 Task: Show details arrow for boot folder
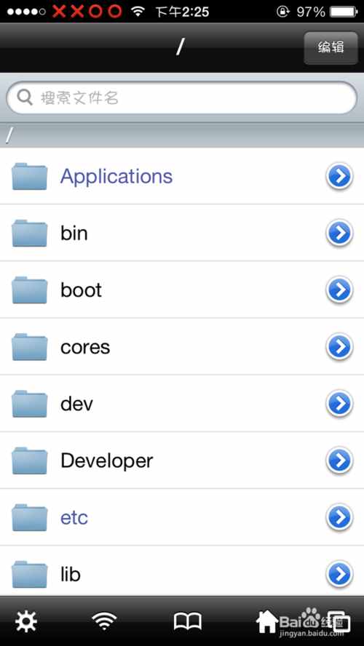click(339, 290)
